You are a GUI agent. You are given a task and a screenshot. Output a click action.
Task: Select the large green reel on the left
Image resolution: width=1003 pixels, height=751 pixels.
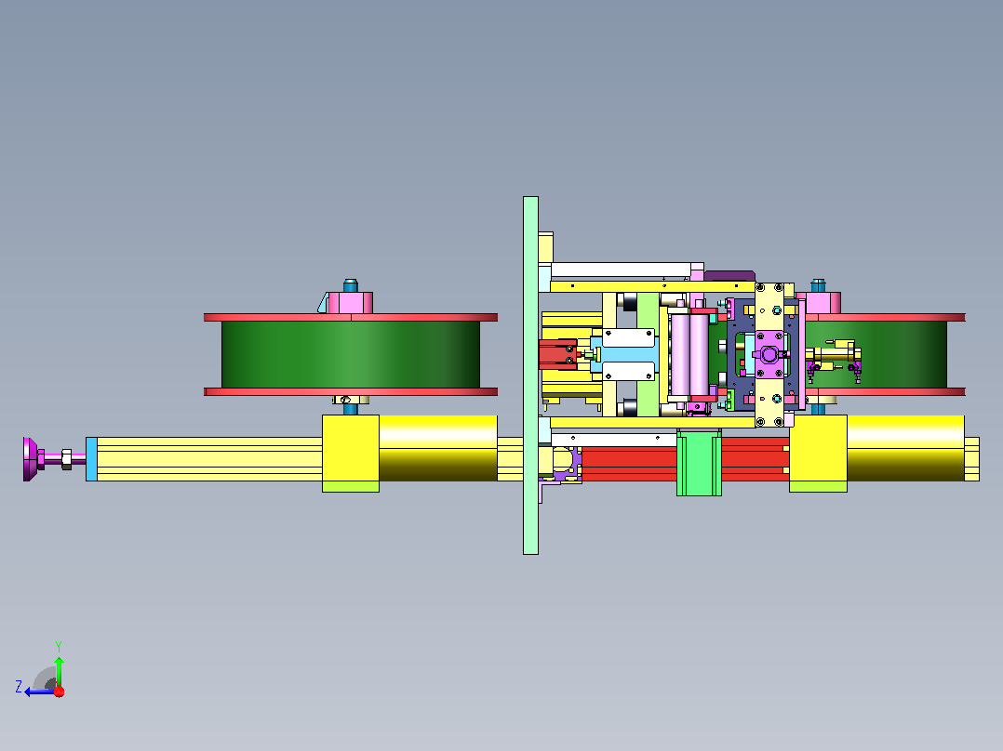pyautogui.click(x=351, y=355)
